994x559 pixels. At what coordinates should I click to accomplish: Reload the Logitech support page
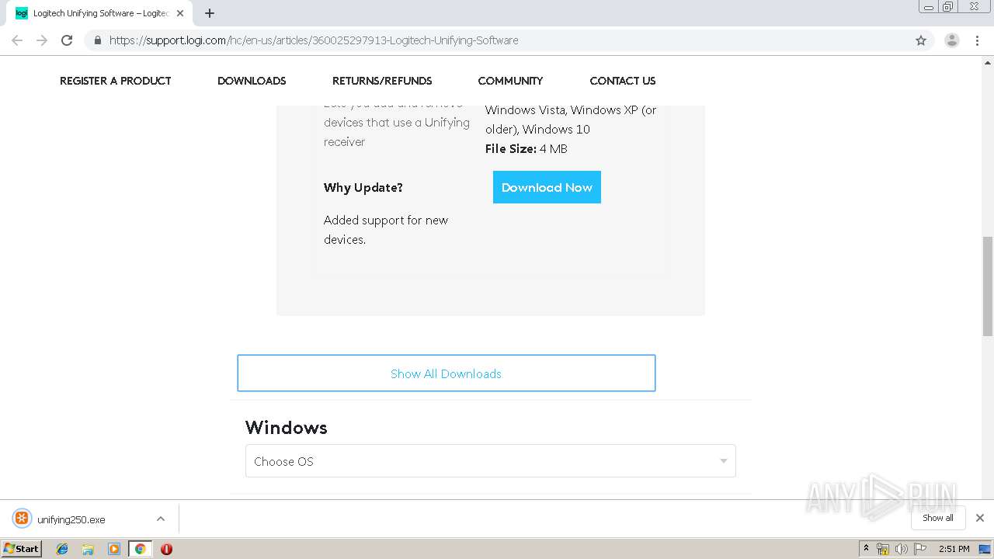(x=67, y=40)
